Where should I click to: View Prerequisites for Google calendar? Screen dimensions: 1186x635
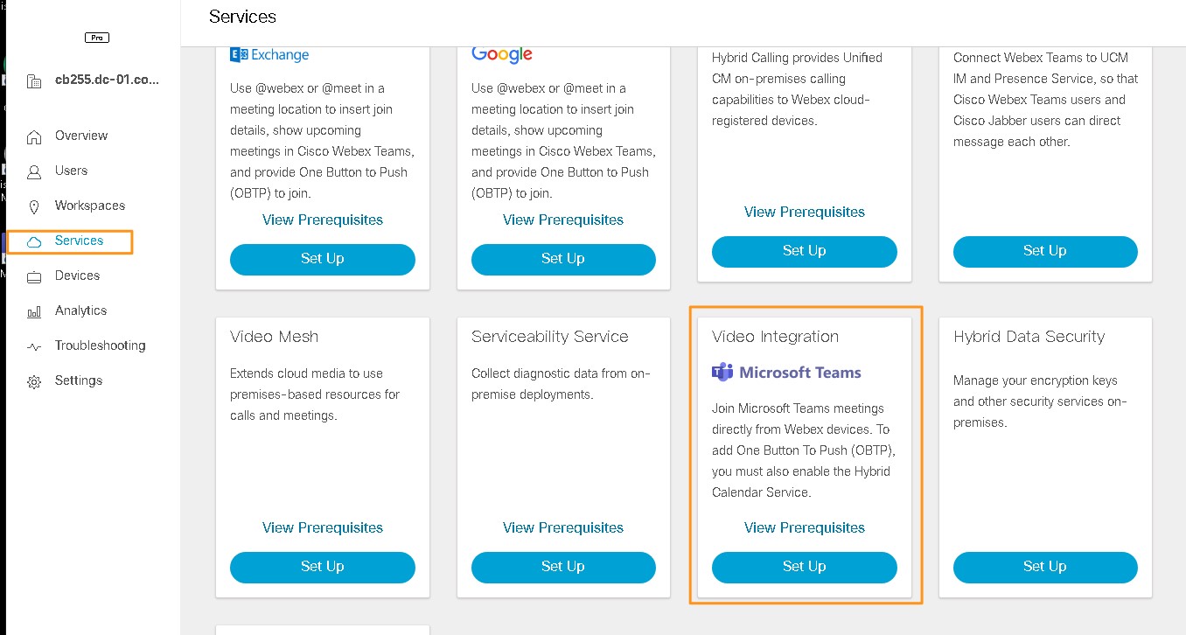(x=563, y=220)
